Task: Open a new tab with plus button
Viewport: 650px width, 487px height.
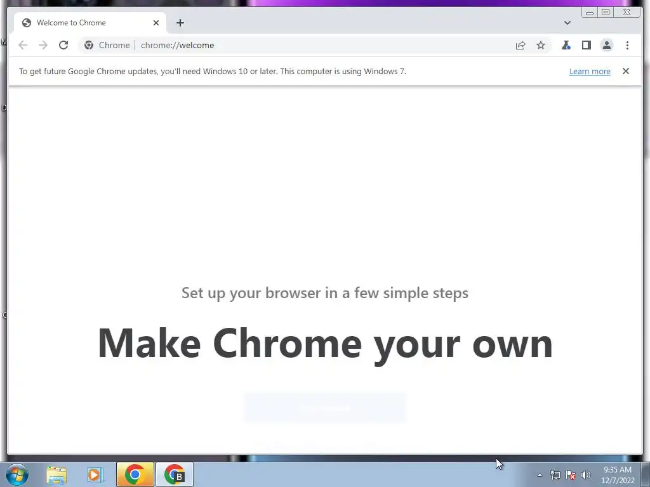Action: pyautogui.click(x=180, y=23)
